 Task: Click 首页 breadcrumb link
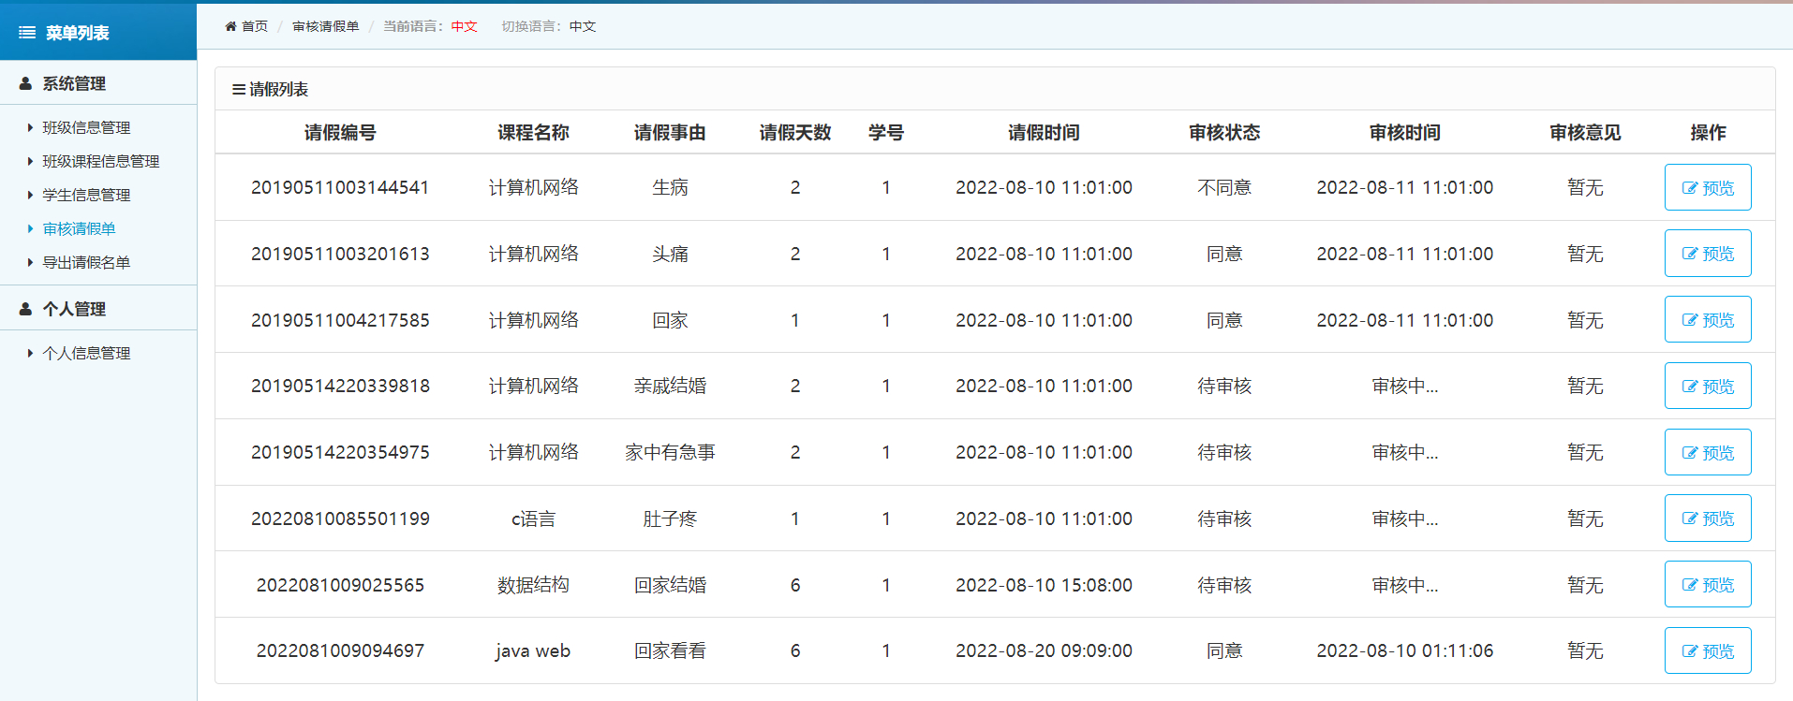click(x=254, y=26)
